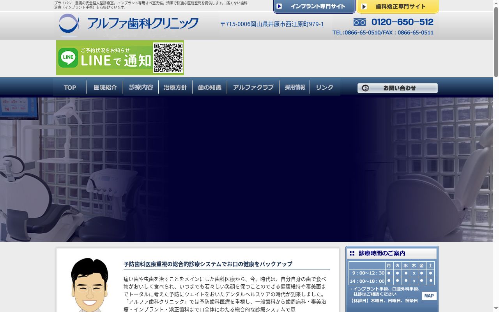Click the 木 column header in hours table

pyautogui.click(x=414, y=266)
